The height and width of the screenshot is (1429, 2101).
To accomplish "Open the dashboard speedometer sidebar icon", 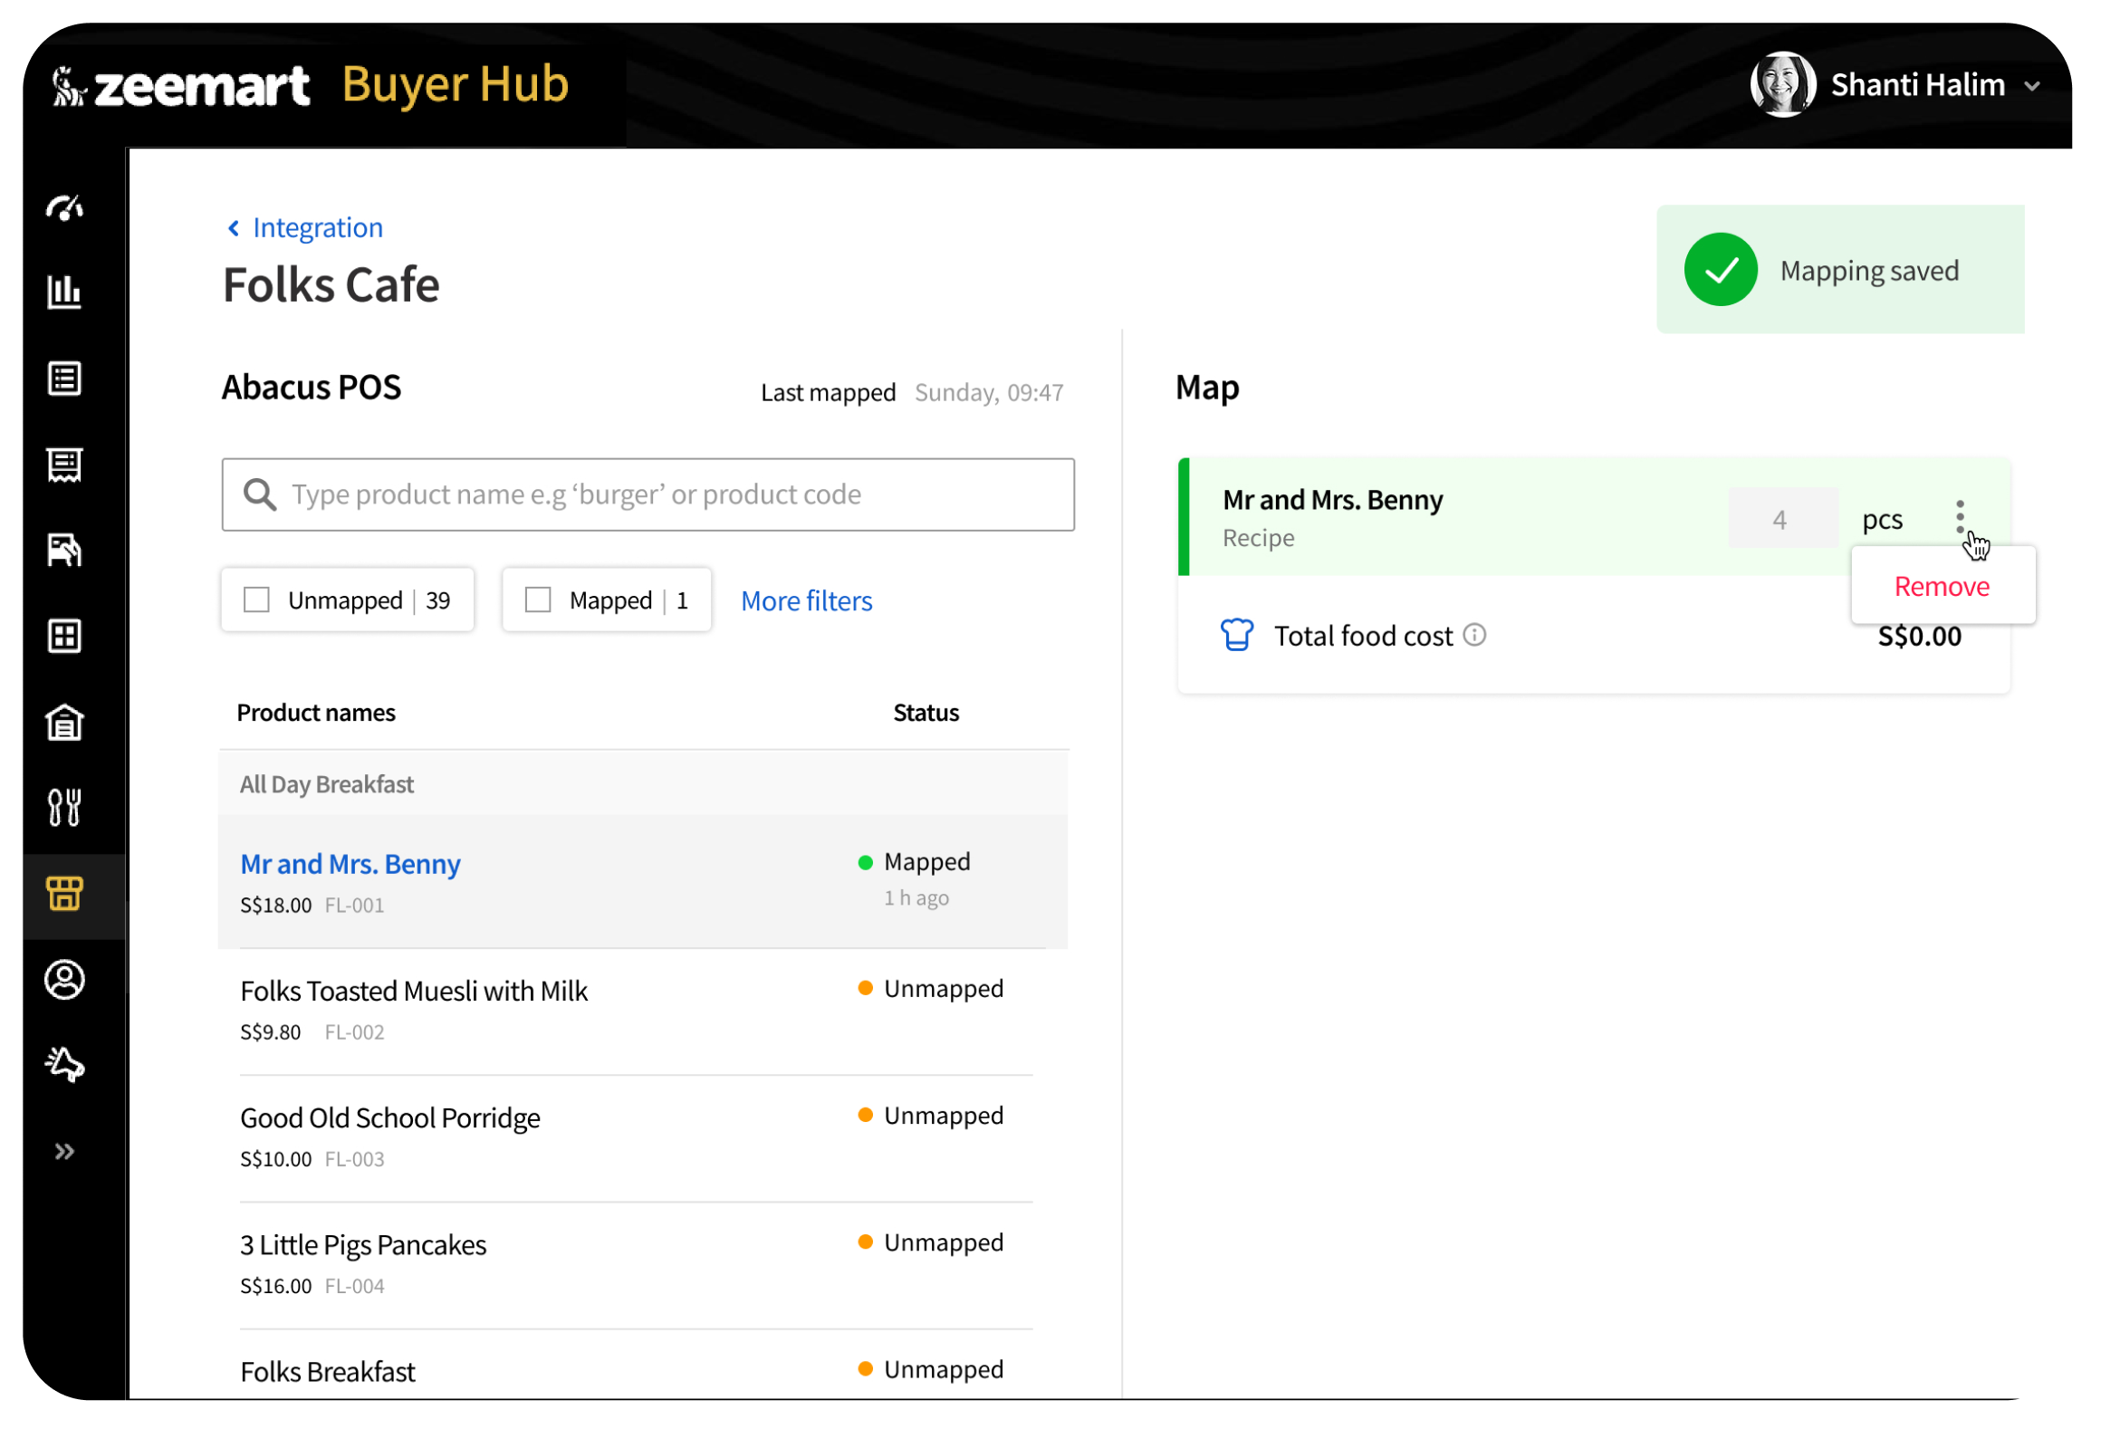I will click(x=64, y=208).
